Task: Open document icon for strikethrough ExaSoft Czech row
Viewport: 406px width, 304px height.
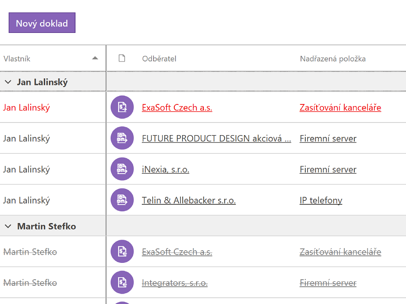Action: point(122,251)
